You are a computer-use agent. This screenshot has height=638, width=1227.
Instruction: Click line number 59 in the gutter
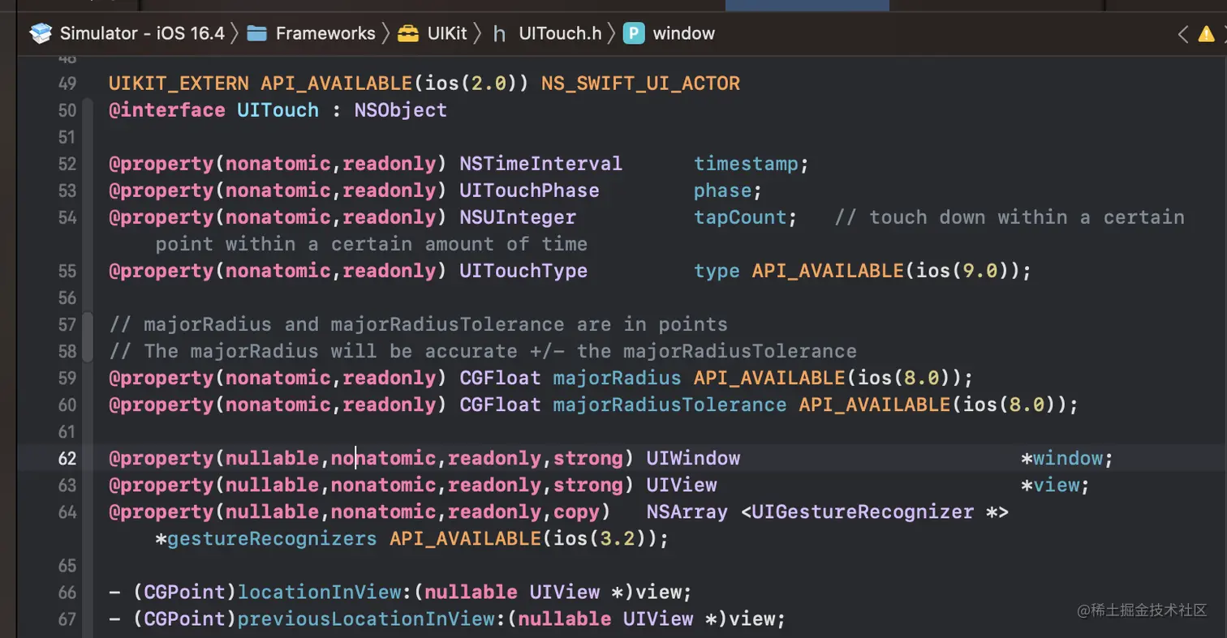(67, 378)
